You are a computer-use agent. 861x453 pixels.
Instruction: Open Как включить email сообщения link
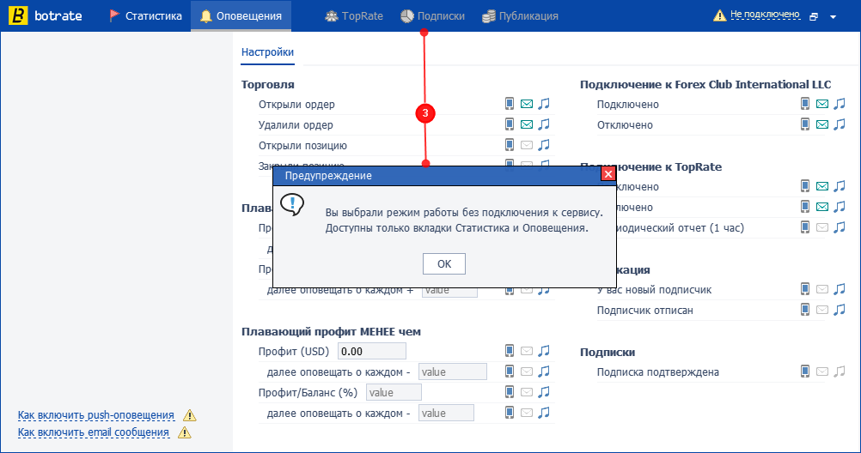[x=94, y=432]
